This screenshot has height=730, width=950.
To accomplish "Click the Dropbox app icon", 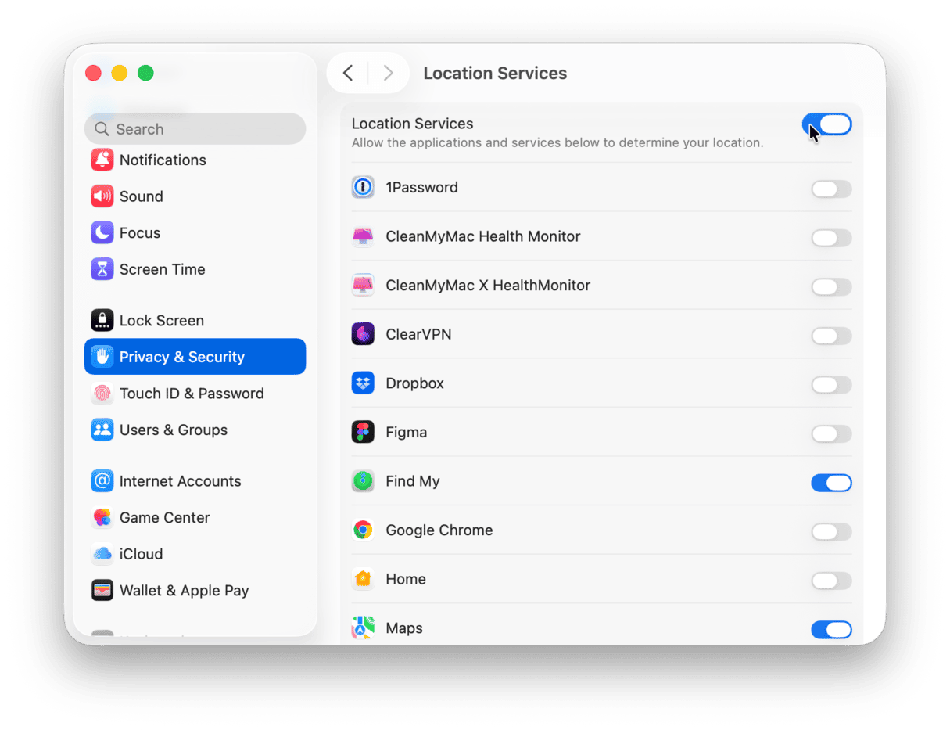I will (363, 383).
